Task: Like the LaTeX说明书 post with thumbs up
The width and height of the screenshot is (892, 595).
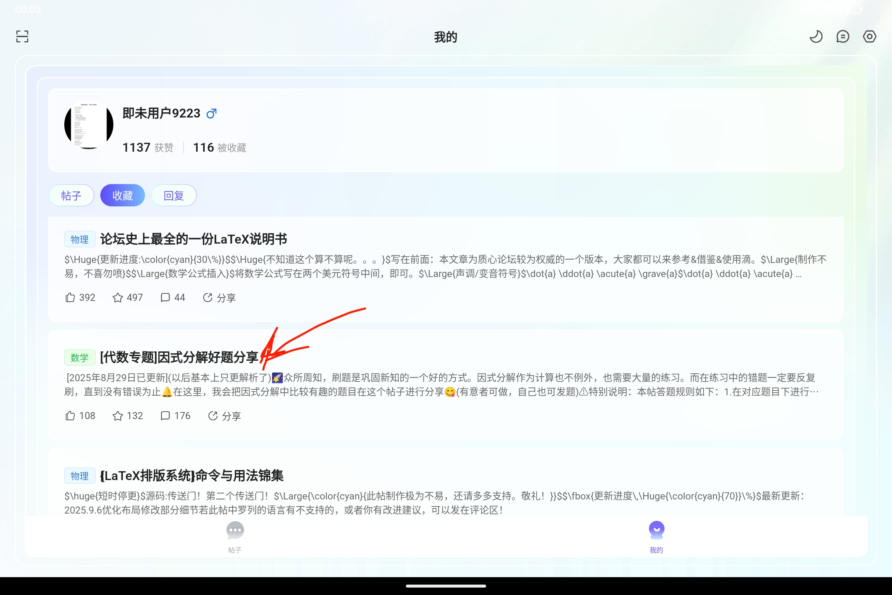Action: (70, 297)
